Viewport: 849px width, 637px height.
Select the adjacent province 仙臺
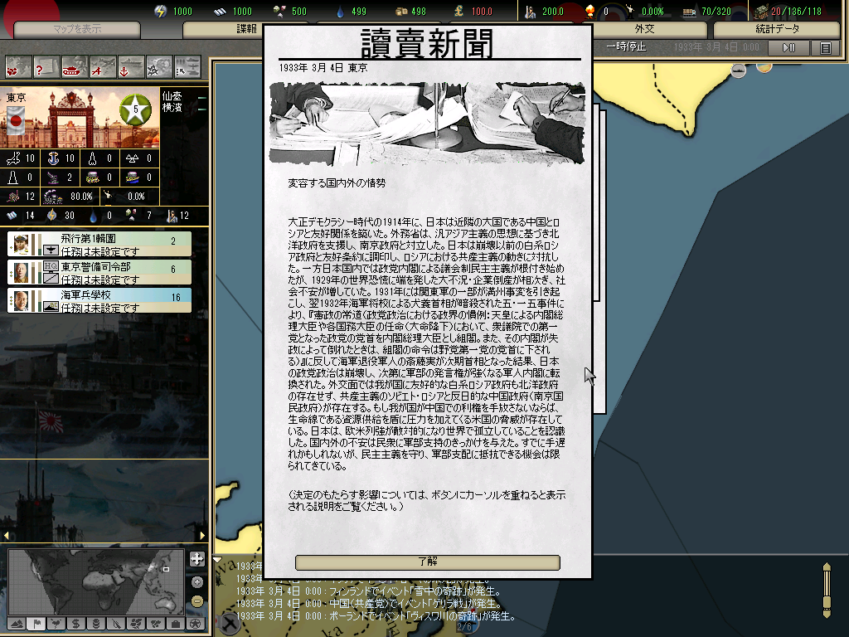[x=172, y=96]
